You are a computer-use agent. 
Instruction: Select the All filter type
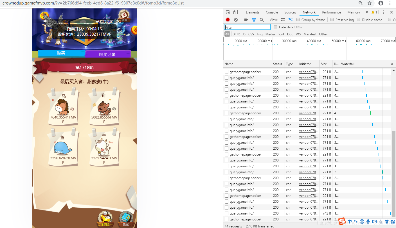[227, 34]
